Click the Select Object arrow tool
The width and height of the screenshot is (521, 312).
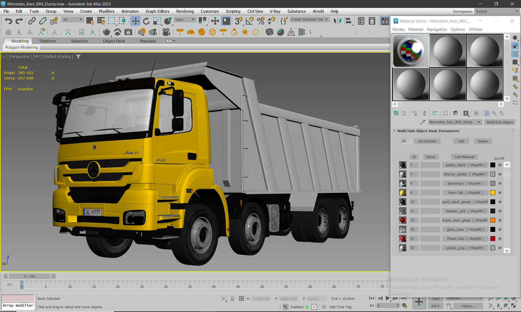tap(90, 21)
